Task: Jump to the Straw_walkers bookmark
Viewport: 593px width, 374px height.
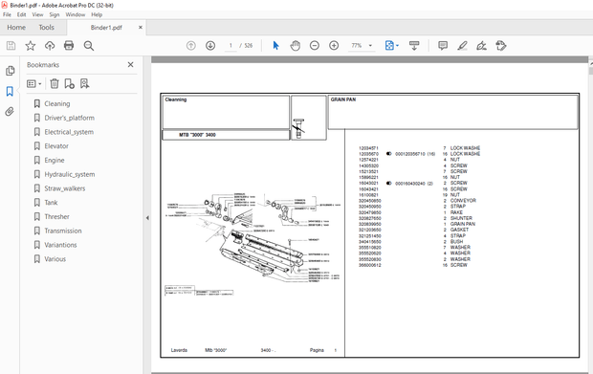Action: [x=65, y=188]
